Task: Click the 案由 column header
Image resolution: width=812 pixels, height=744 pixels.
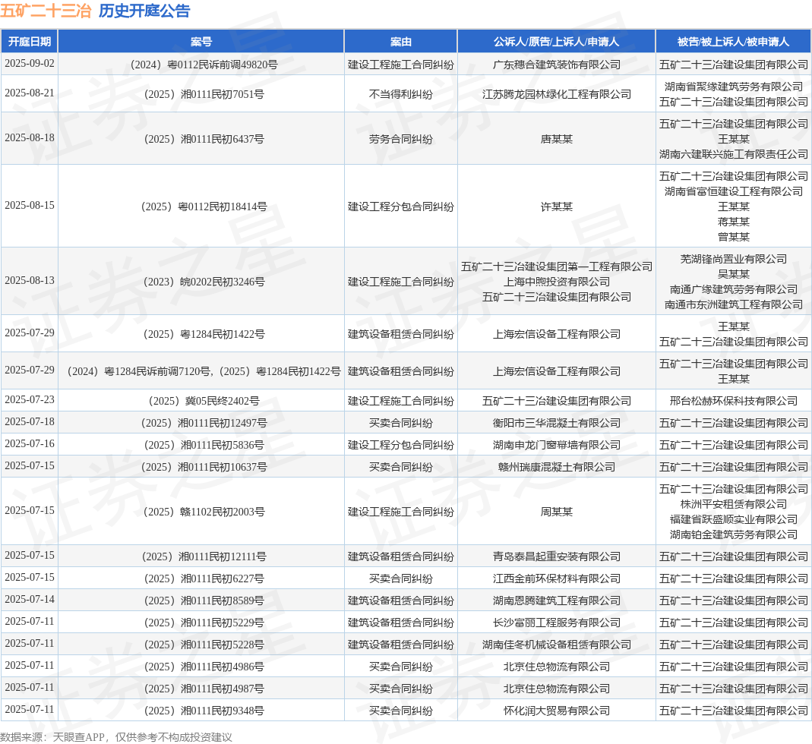Action: [401, 42]
